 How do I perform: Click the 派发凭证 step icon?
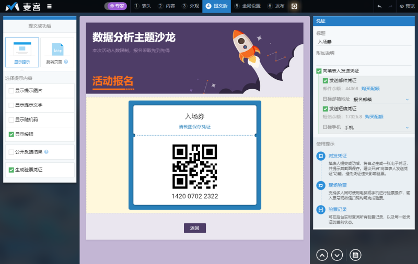[321, 156]
